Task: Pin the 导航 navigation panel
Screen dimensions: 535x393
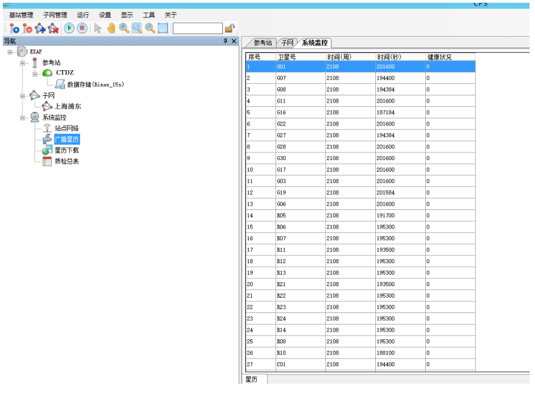Action: 225,41
